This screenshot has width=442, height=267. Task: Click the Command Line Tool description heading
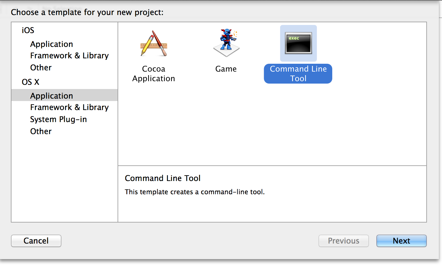163,178
